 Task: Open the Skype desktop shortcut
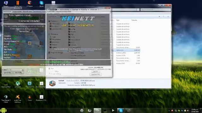click(41, 3)
